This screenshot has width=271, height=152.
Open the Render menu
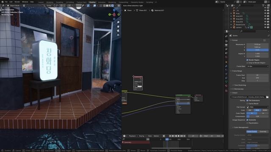[x=17, y=2]
